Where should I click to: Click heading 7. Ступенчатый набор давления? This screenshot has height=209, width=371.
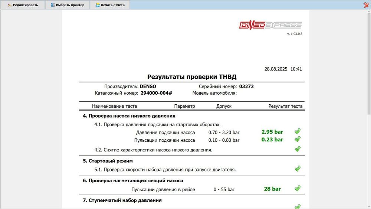122,200
